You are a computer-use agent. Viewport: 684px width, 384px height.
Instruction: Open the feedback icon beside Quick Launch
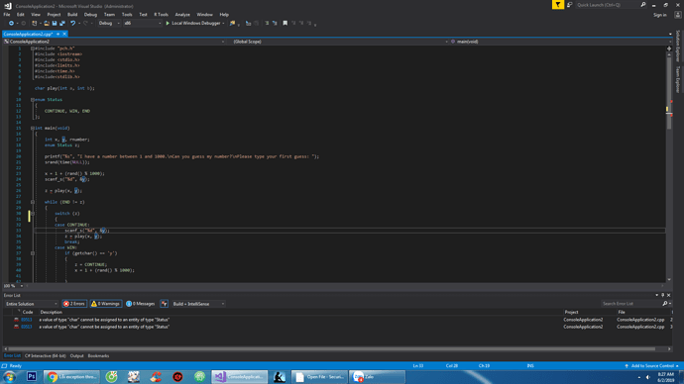point(570,5)
